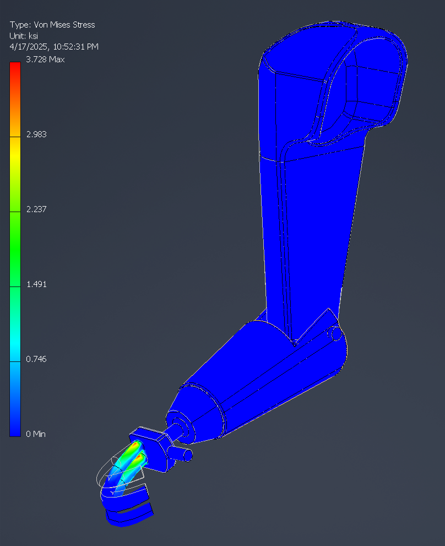The height and width of the screenshot is (546, 445).
Task: Click the 'Unit: ksi' label
Action: [24, 36]
